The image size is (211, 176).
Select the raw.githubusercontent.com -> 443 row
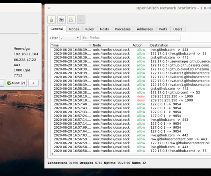point(131,139)
